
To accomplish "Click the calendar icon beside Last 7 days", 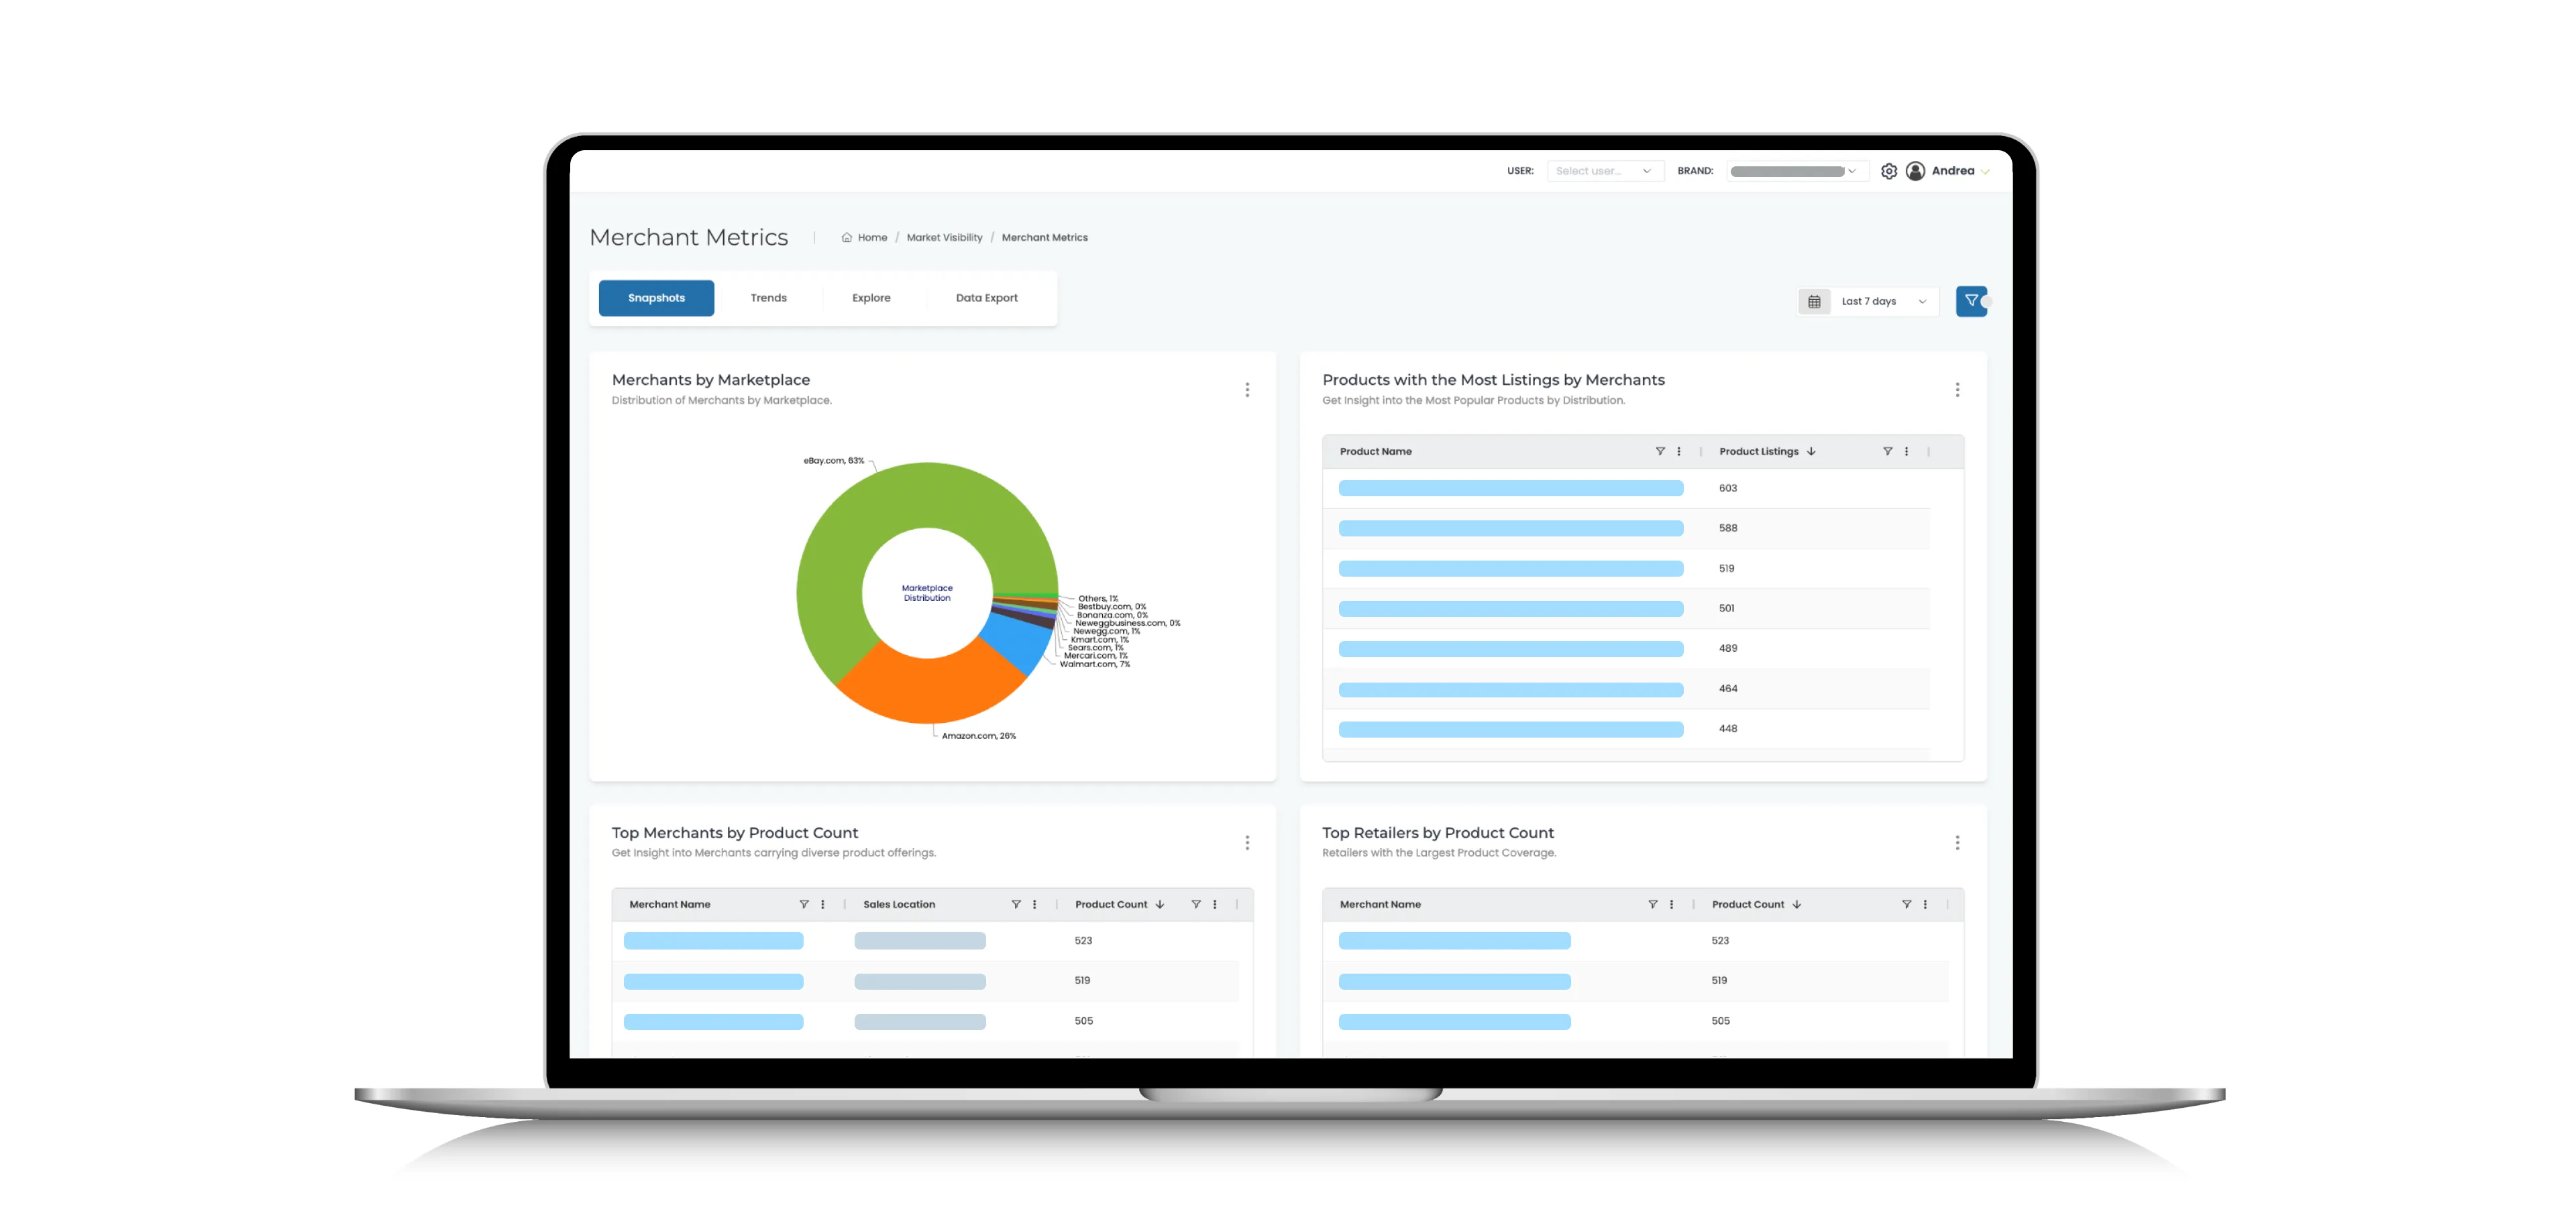I will [1814, 301].
